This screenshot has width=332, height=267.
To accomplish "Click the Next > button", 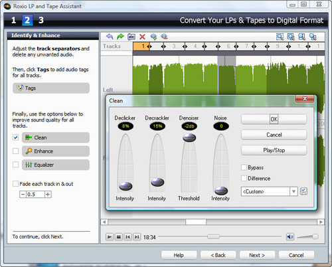I will click(x=257, y=255).
